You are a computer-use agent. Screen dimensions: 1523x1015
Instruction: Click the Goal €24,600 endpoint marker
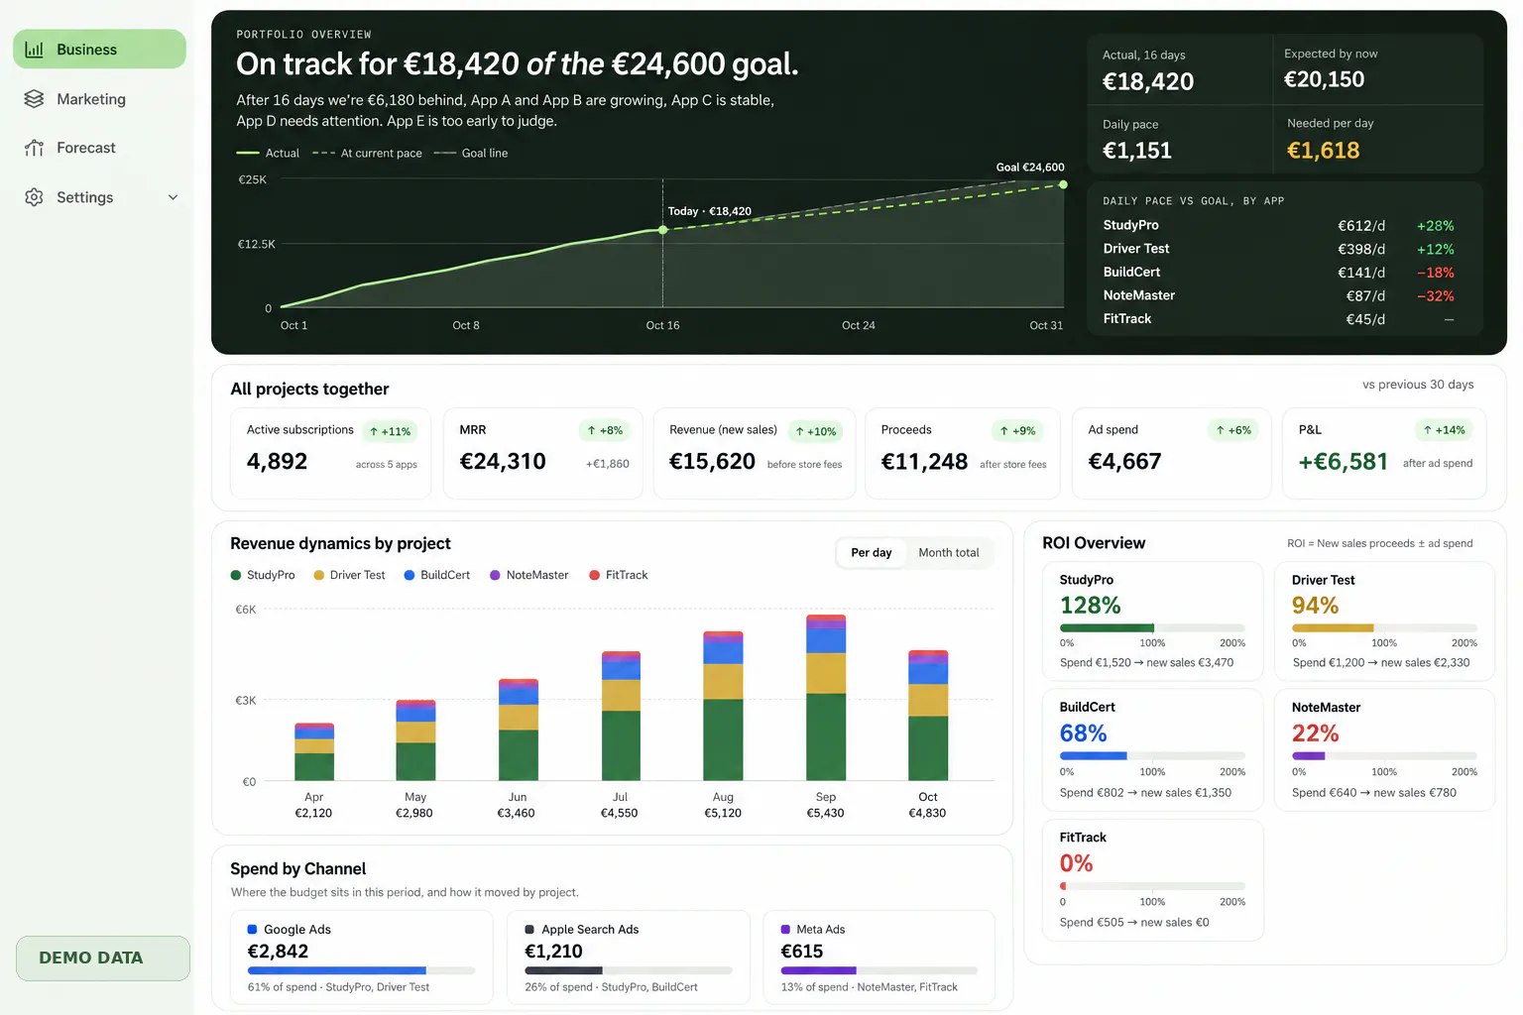click(1063, 184)
